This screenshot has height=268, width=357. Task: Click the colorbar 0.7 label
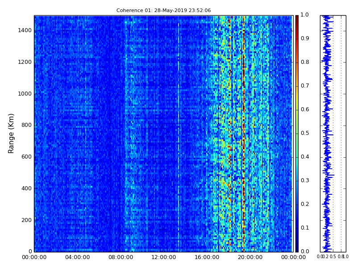tap(305, 86)
